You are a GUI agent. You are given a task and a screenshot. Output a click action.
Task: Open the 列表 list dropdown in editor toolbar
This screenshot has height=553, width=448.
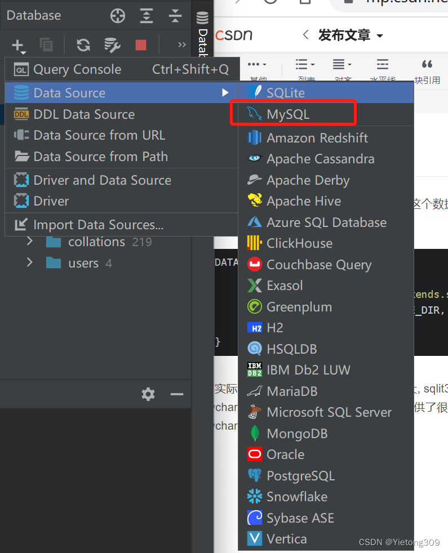click(x=302, y=64)
